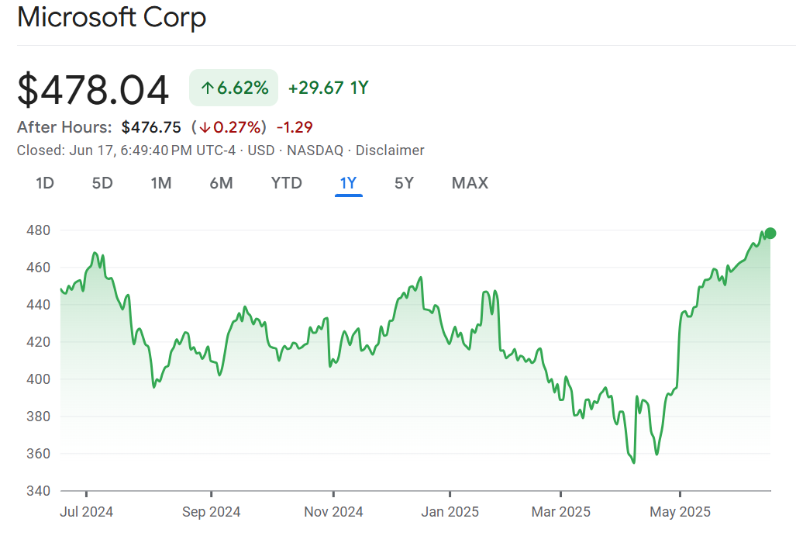Switch to the 1D time range tab
Viewport: 796px width, 536px height.
45,183
